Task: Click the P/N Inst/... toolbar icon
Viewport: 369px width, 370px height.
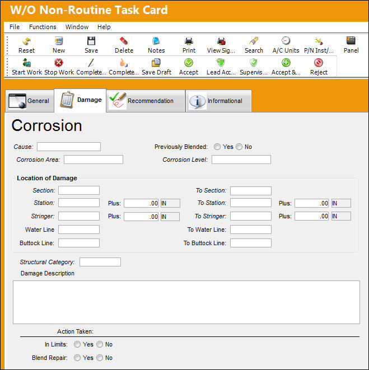Action: pos(319,41)
